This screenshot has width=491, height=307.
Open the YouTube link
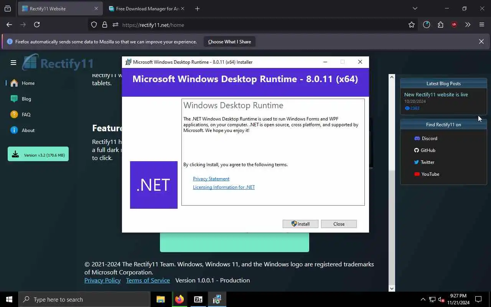[427, 174]
